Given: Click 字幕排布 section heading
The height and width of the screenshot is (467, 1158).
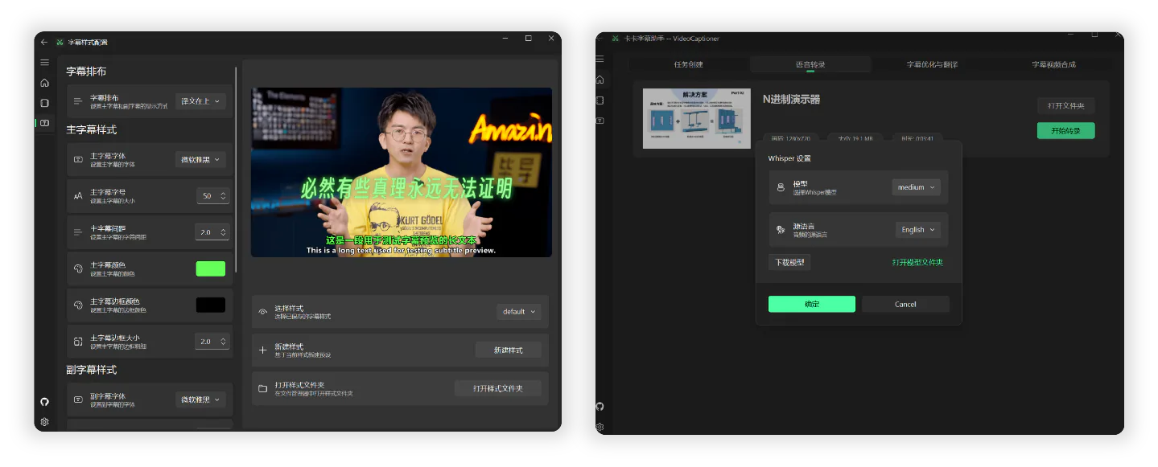Looking at the screenshot, I should tap(86, 72).
